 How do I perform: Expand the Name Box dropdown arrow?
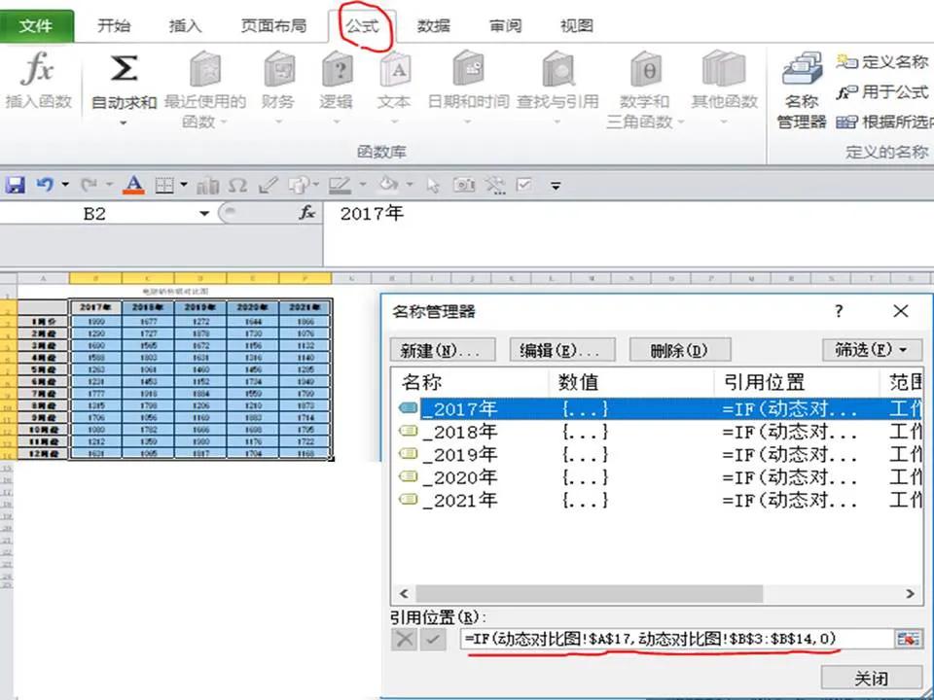(204, 213)
